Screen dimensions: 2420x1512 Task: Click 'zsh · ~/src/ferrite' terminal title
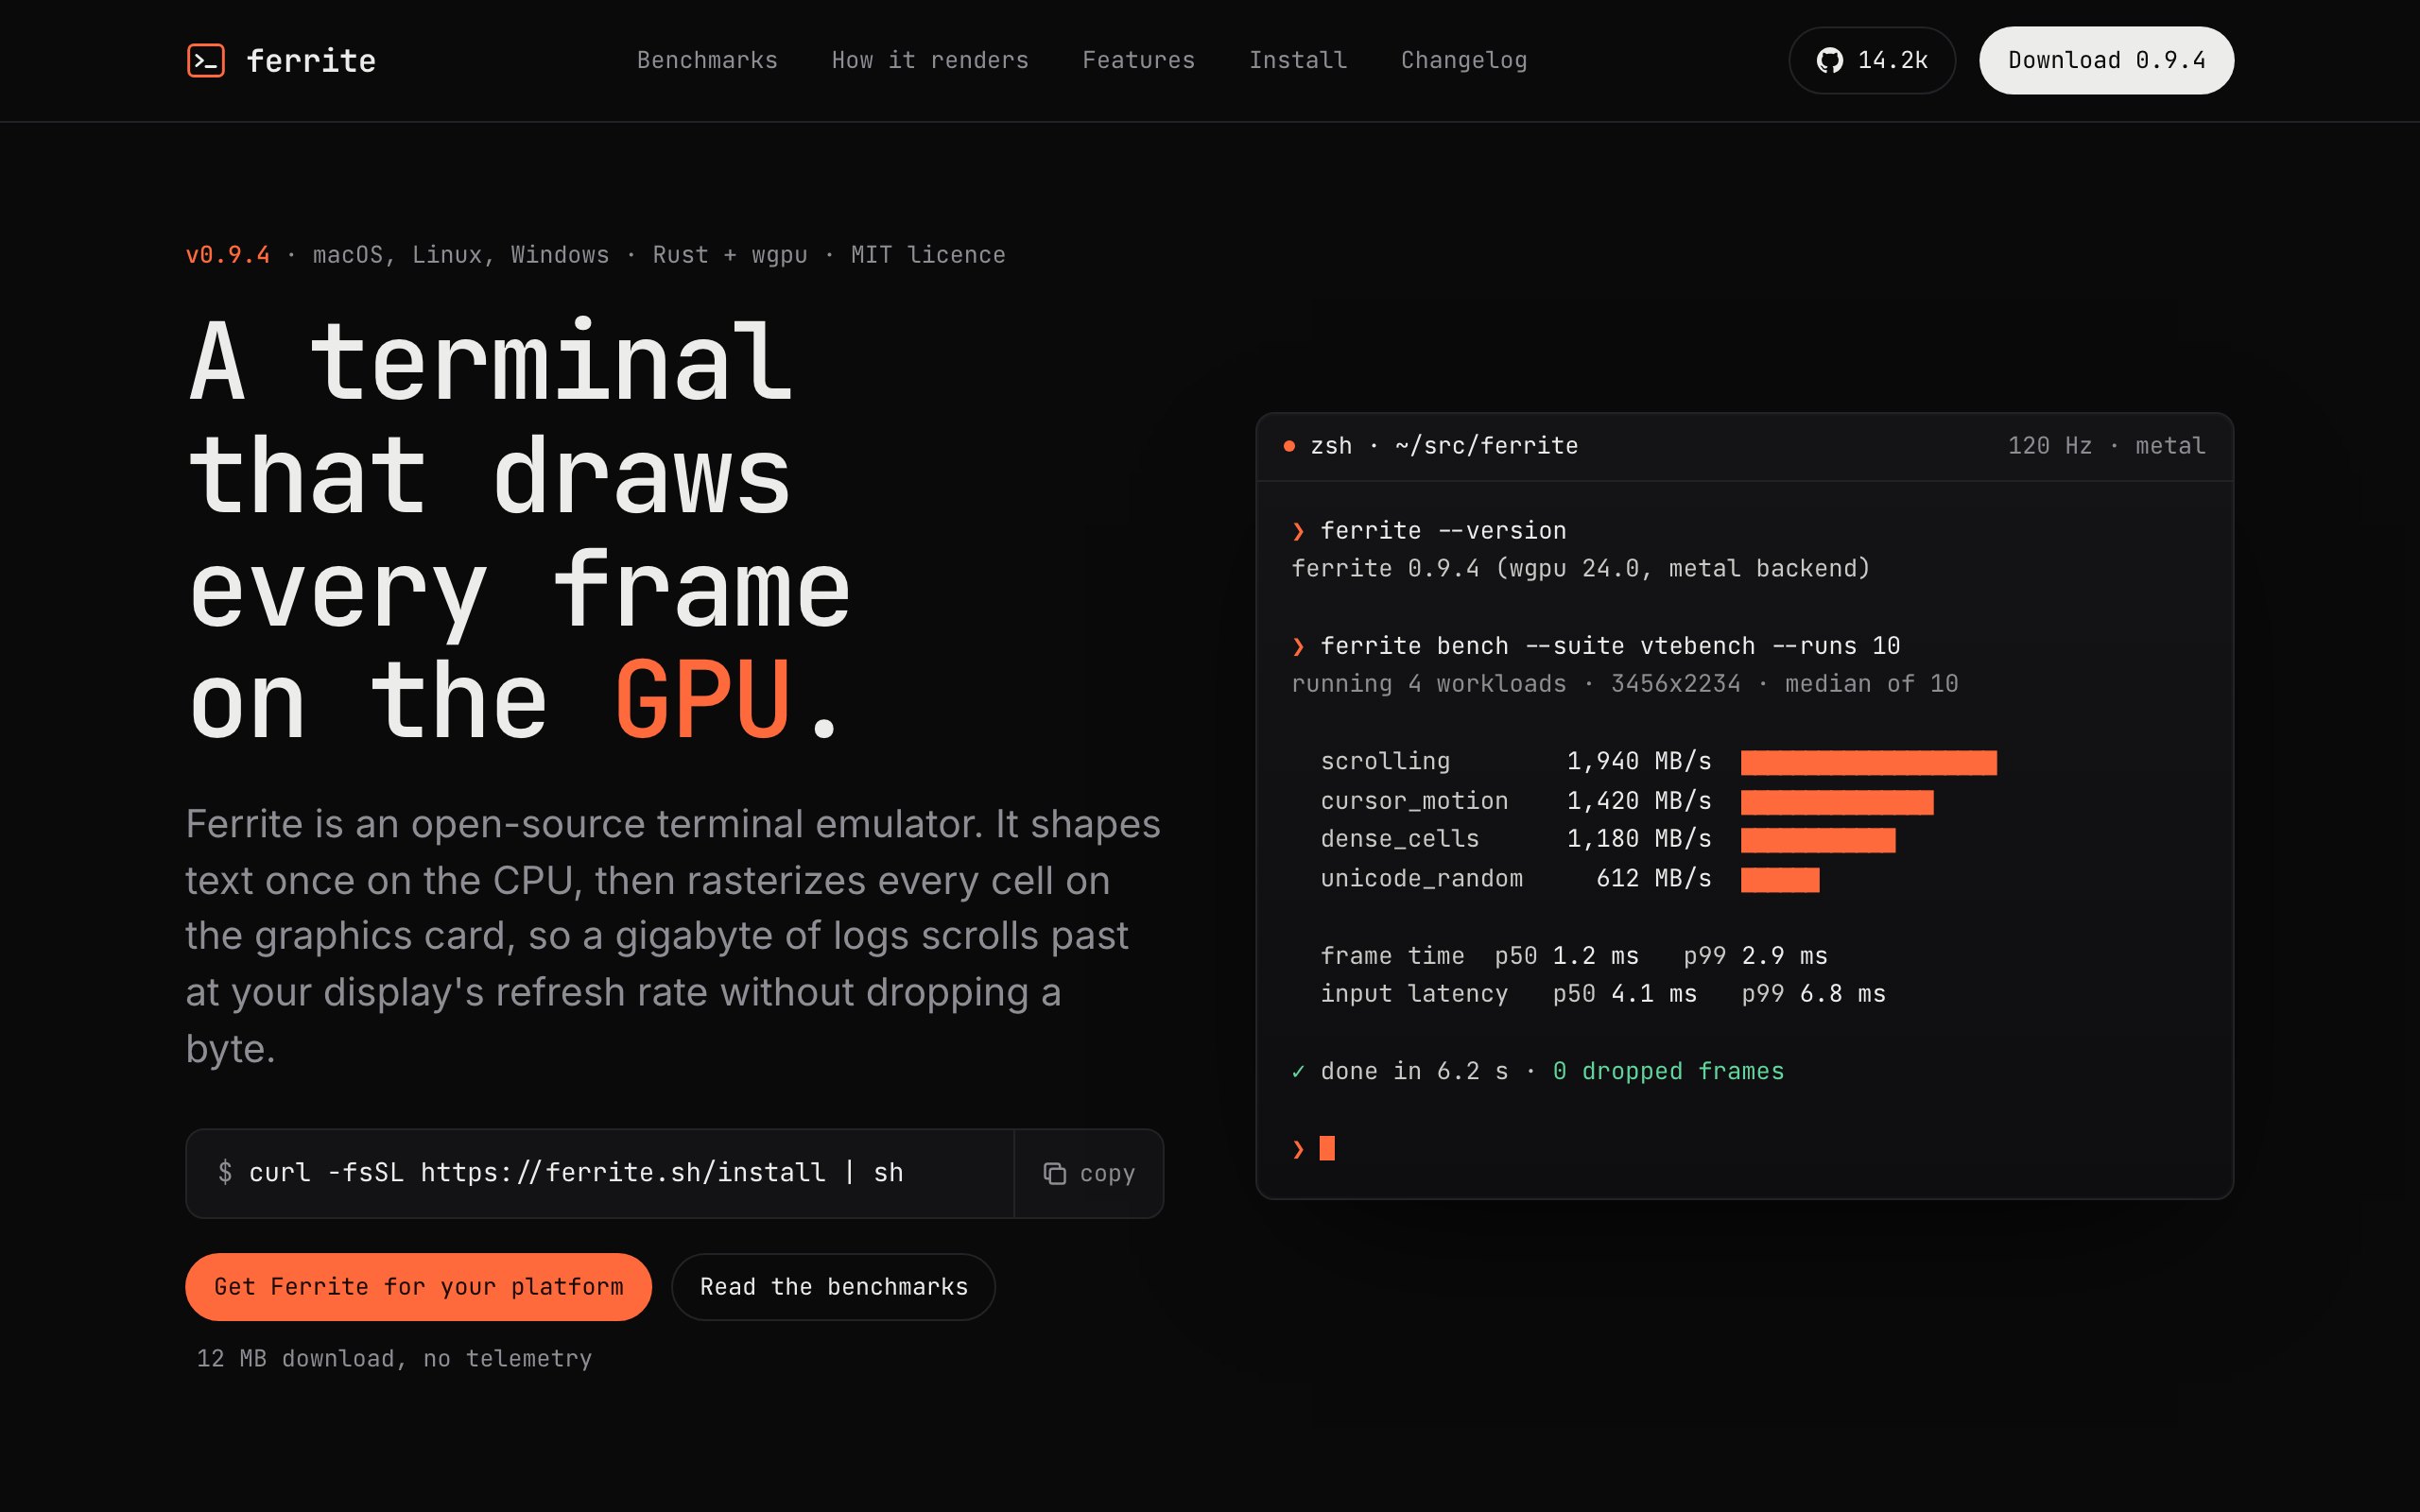tap(1444, 446)
